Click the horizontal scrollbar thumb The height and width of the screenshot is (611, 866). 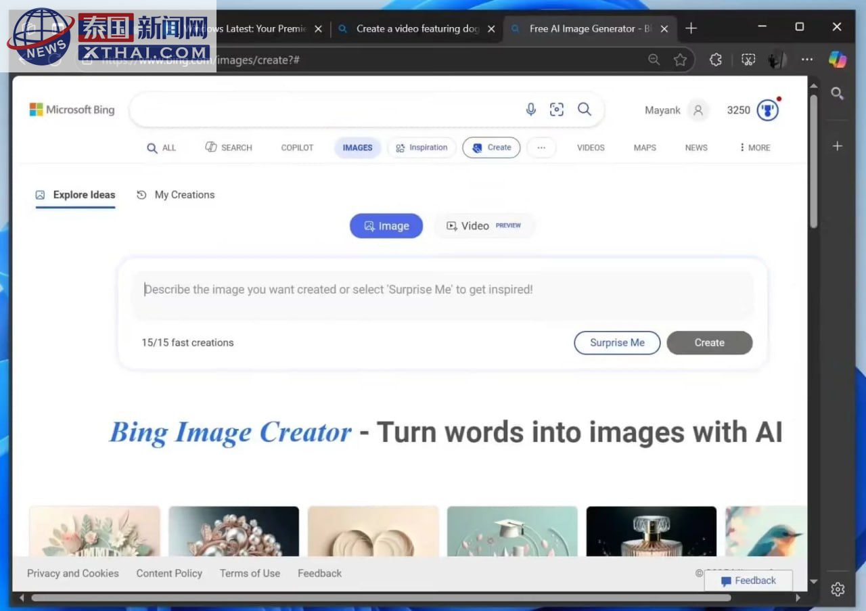381,597
